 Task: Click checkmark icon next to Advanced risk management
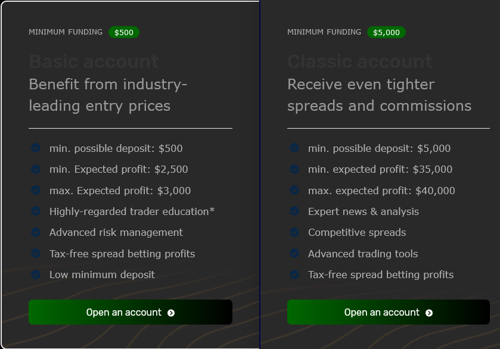click(x=36, y=232)
